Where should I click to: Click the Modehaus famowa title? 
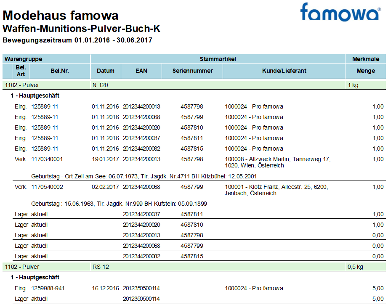pyautogui.click(x=61, y=15)
